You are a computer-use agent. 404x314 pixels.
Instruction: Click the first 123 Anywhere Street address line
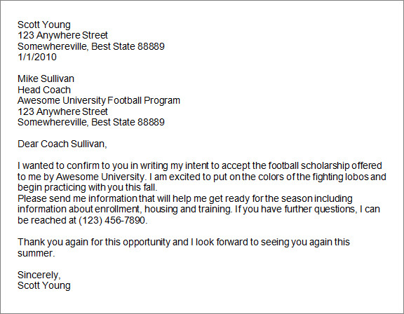62,35
